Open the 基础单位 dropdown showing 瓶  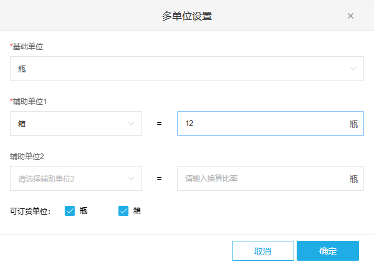[187, 69]
